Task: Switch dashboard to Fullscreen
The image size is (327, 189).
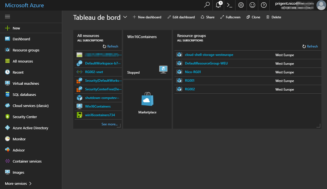Action: point(230,17)
